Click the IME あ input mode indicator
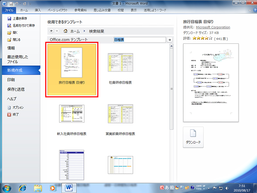 pyautogui.click(x=167, y=188)
